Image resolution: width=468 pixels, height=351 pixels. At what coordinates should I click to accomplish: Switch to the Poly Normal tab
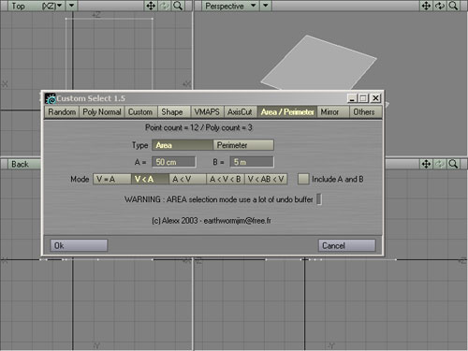102,112
